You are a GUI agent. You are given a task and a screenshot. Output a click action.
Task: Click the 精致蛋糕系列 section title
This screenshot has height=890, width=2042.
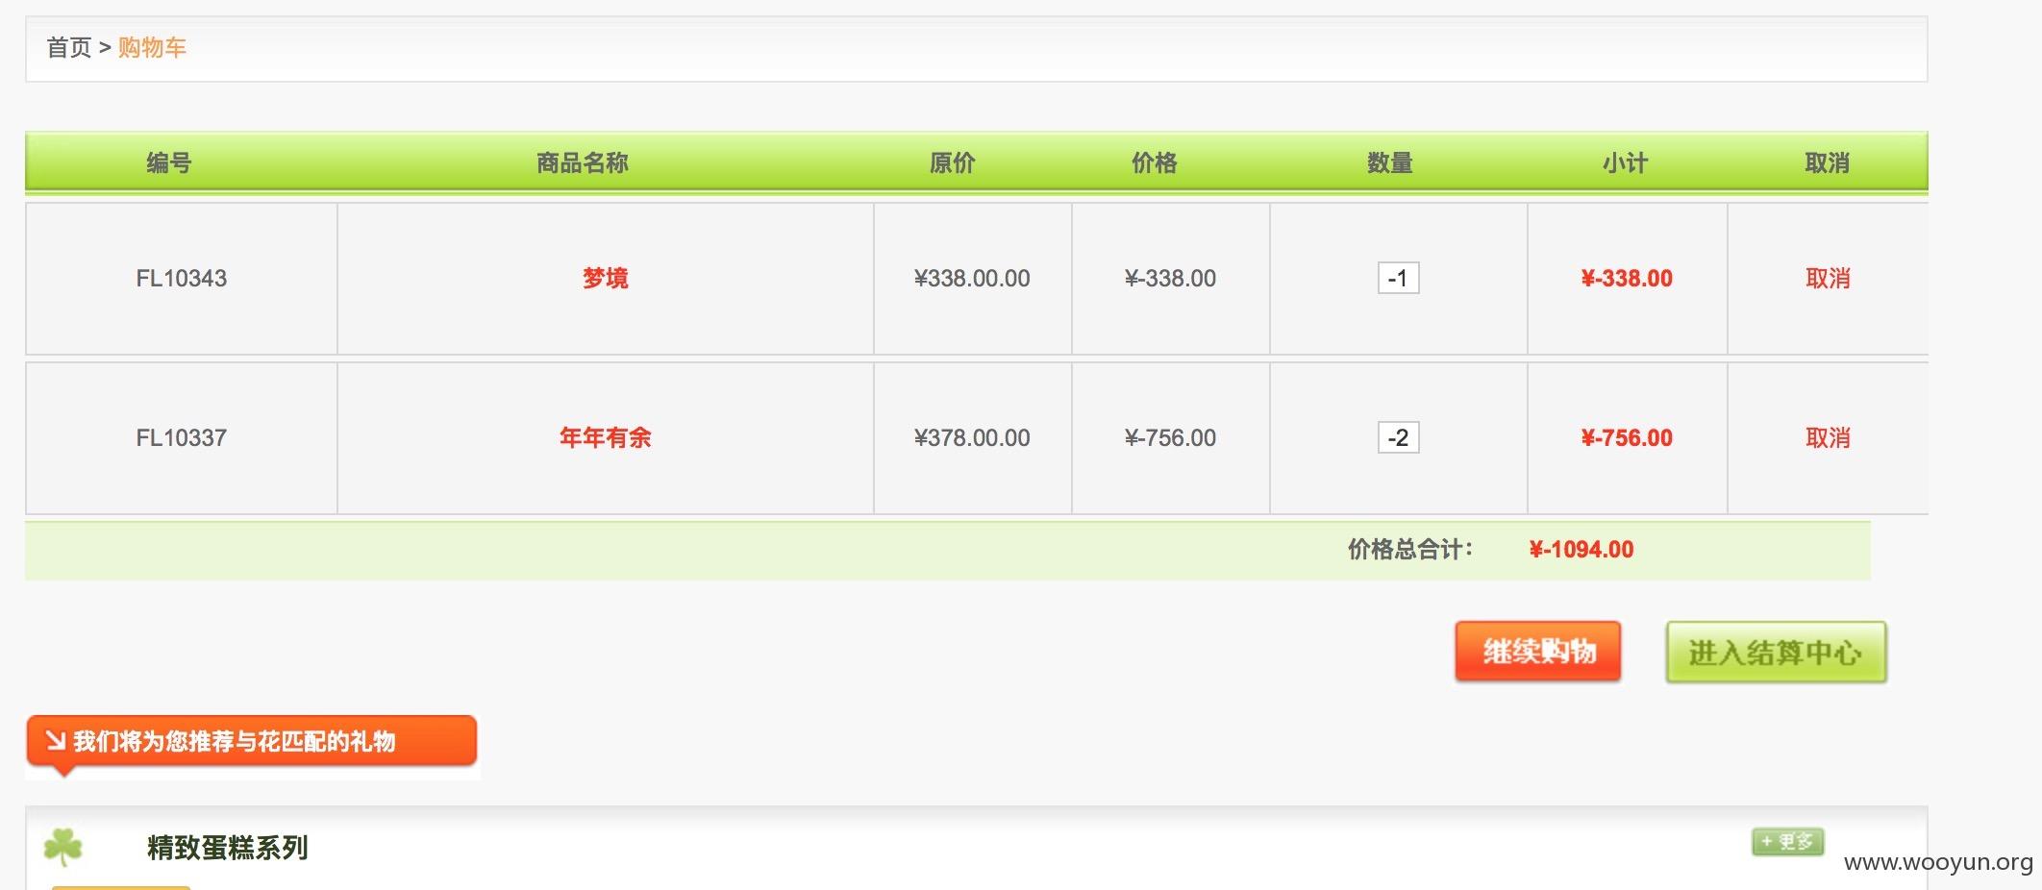coord(228,847)
